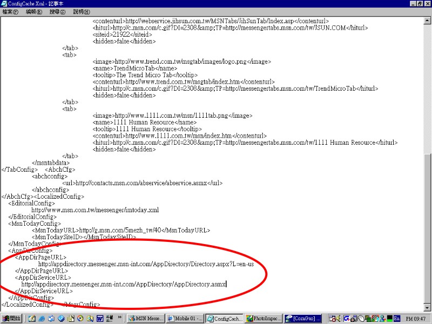Click the Notepad icon in the title bar
Screen dimensions: 432x324
(4, 4)
